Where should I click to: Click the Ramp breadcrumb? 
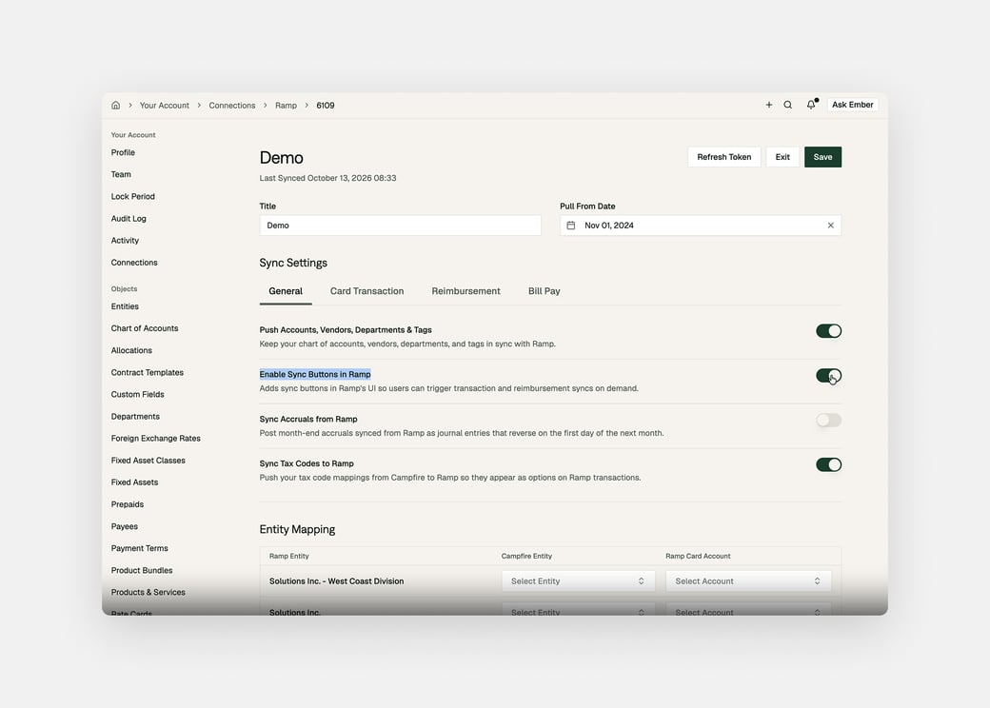[x=286, y=106]
